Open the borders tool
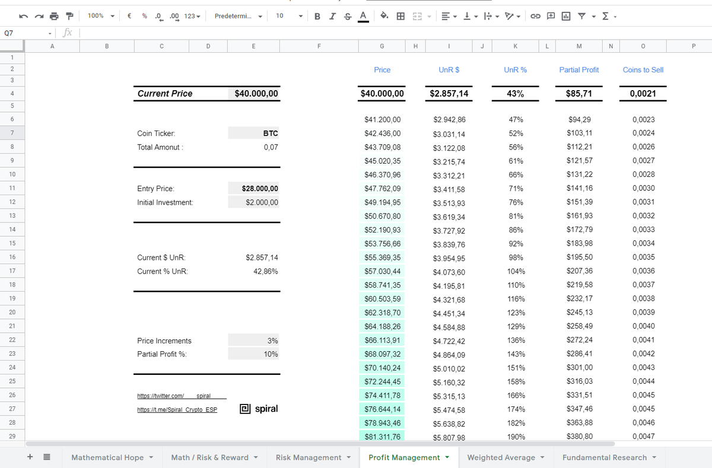This screenshot has width=712, height=468. [x=401, y=16]
